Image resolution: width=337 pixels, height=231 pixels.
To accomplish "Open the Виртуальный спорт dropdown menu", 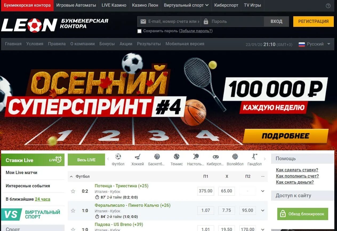I will coord(186,5).
